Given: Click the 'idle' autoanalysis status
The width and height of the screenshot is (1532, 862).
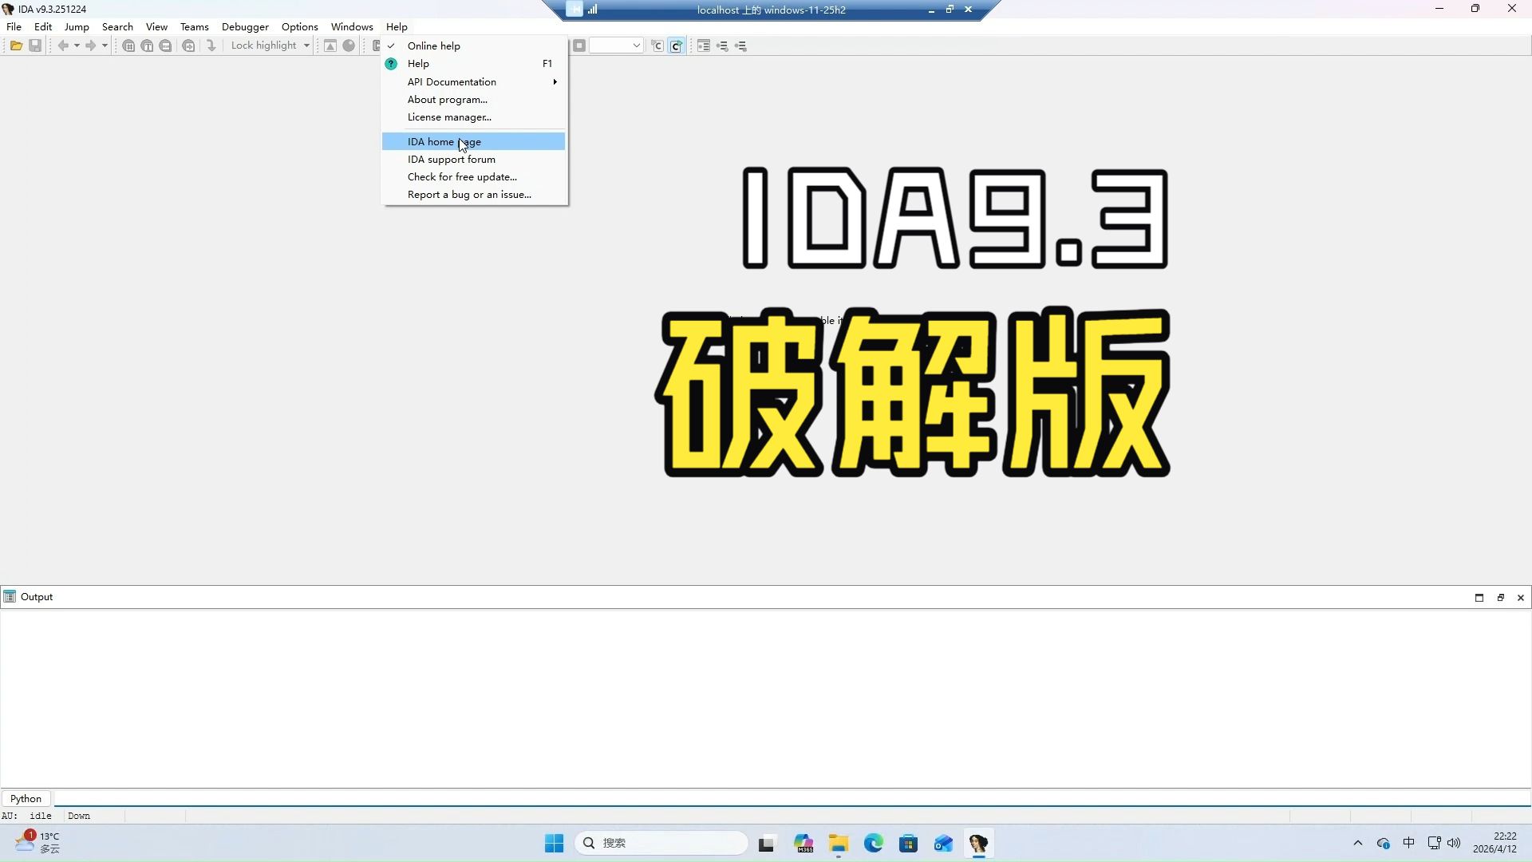Looking at the screenshot, I should pos(41,816).
